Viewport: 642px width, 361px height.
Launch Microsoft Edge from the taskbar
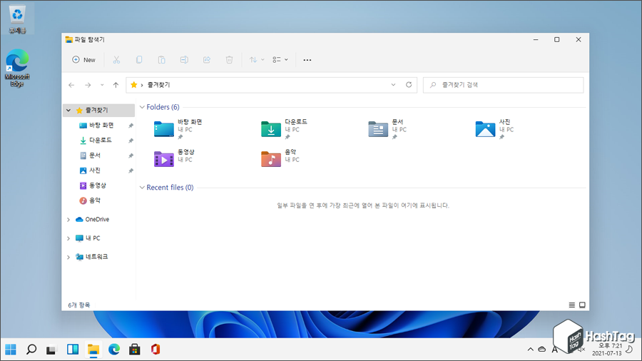[114, 350]
